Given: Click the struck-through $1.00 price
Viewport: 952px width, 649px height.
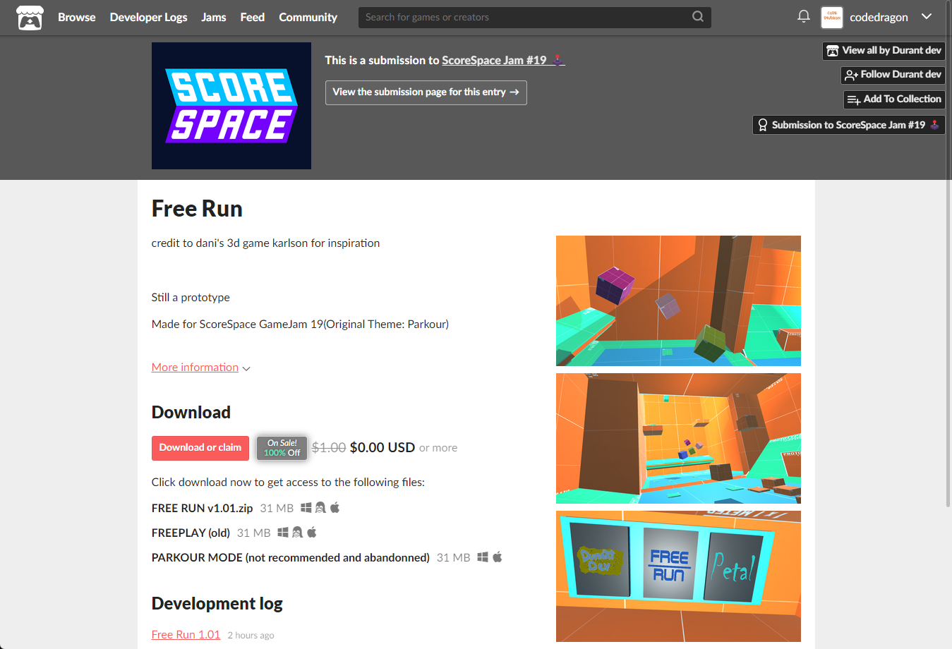Looking at the screenshot, I should pos(329,447).
